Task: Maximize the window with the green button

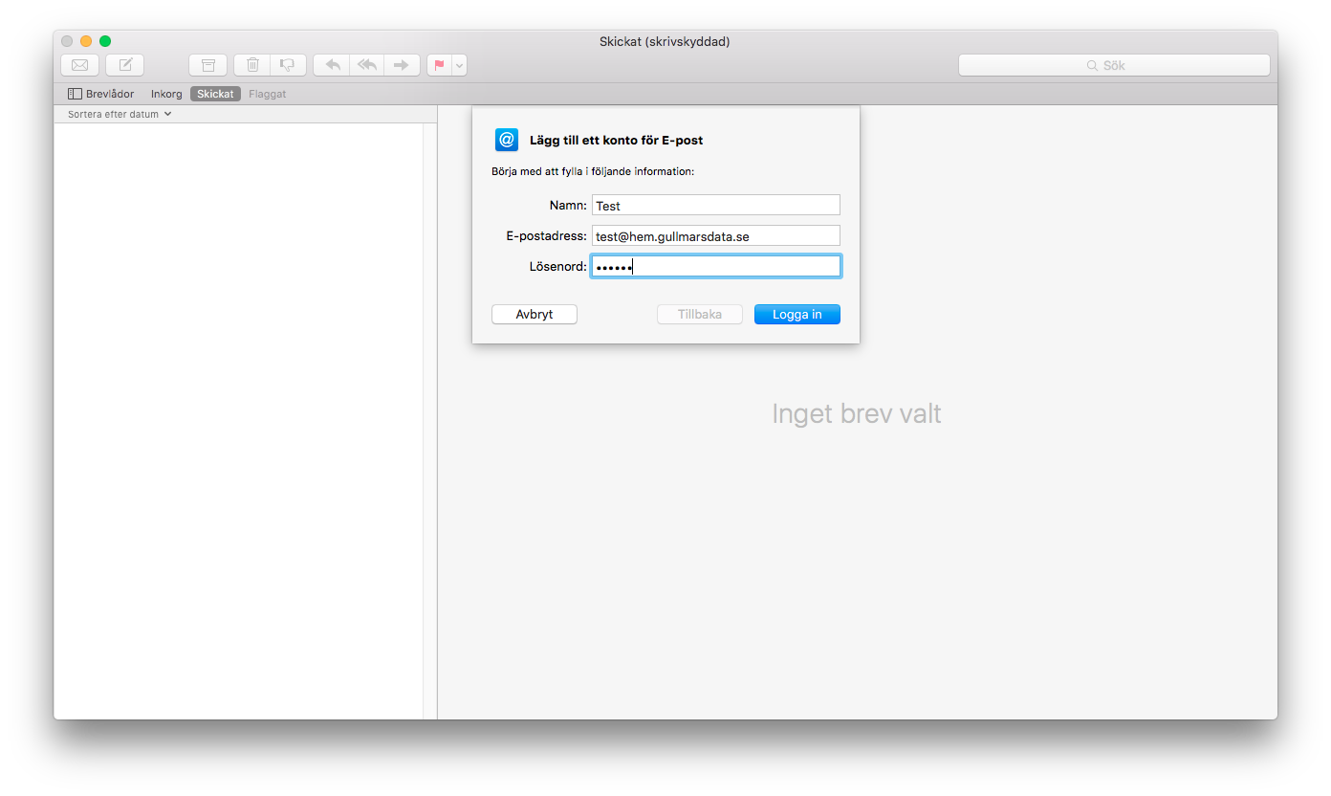Action: tap(105, 41)
